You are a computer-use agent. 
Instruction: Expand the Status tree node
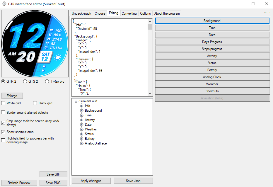click(81, 134)
